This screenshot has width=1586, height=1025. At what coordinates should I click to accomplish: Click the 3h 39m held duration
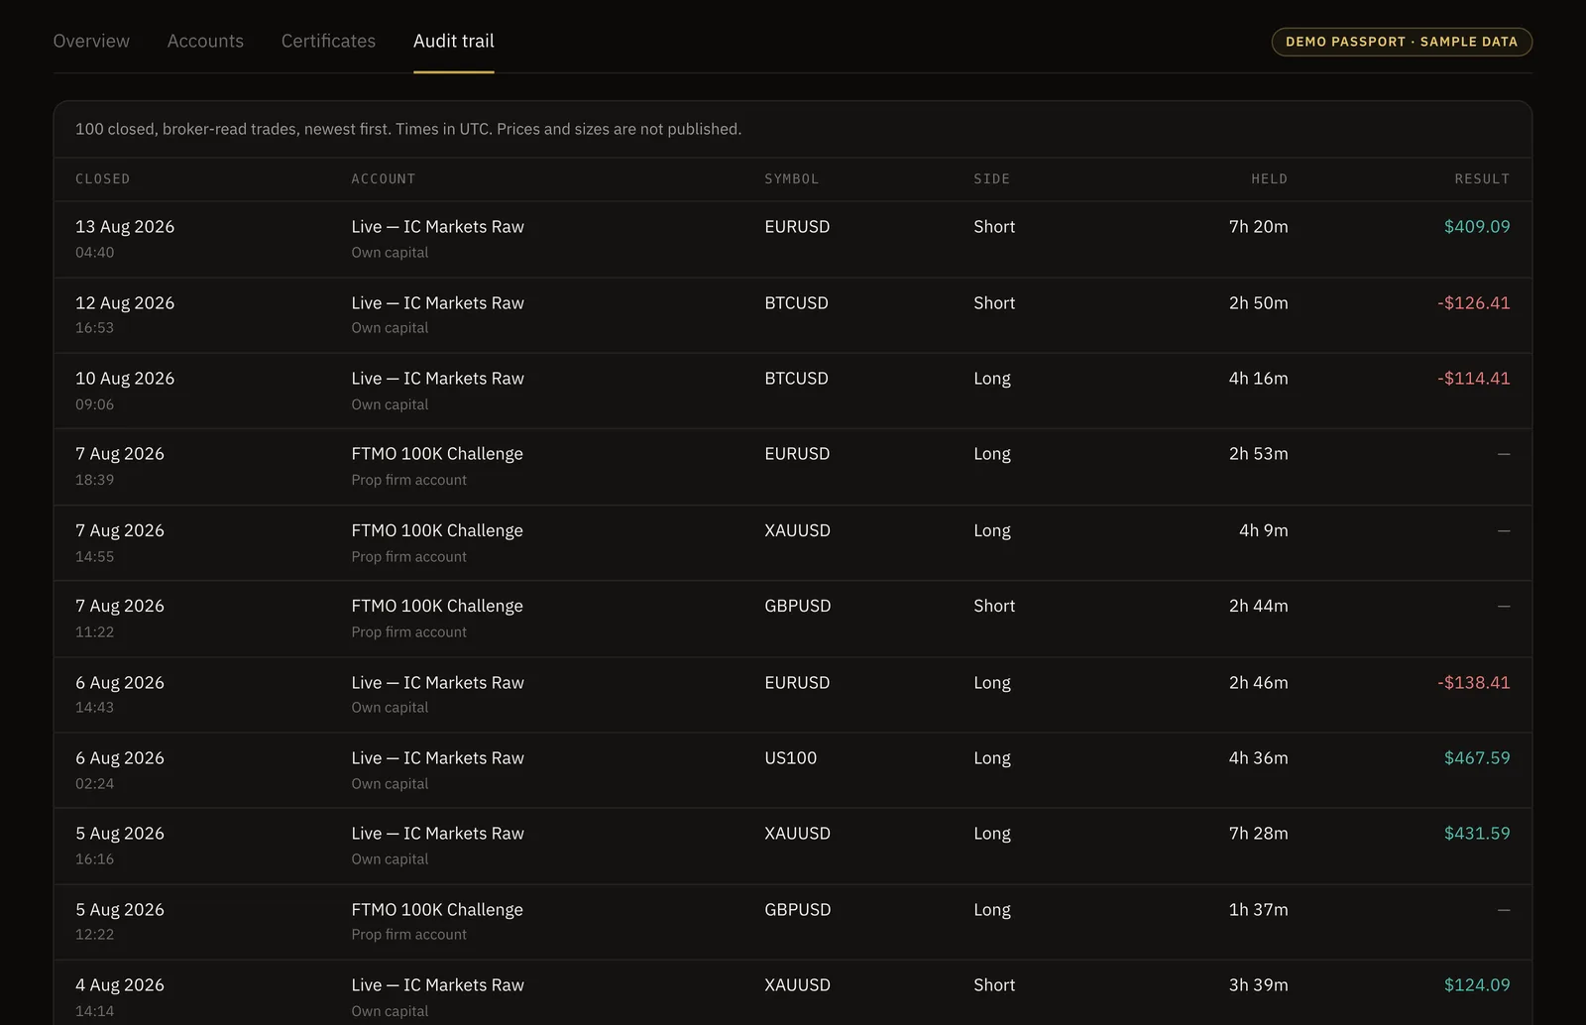(x=1259, y=985)
